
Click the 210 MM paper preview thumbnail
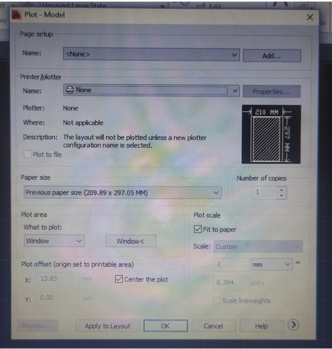[x=271, y=134]
